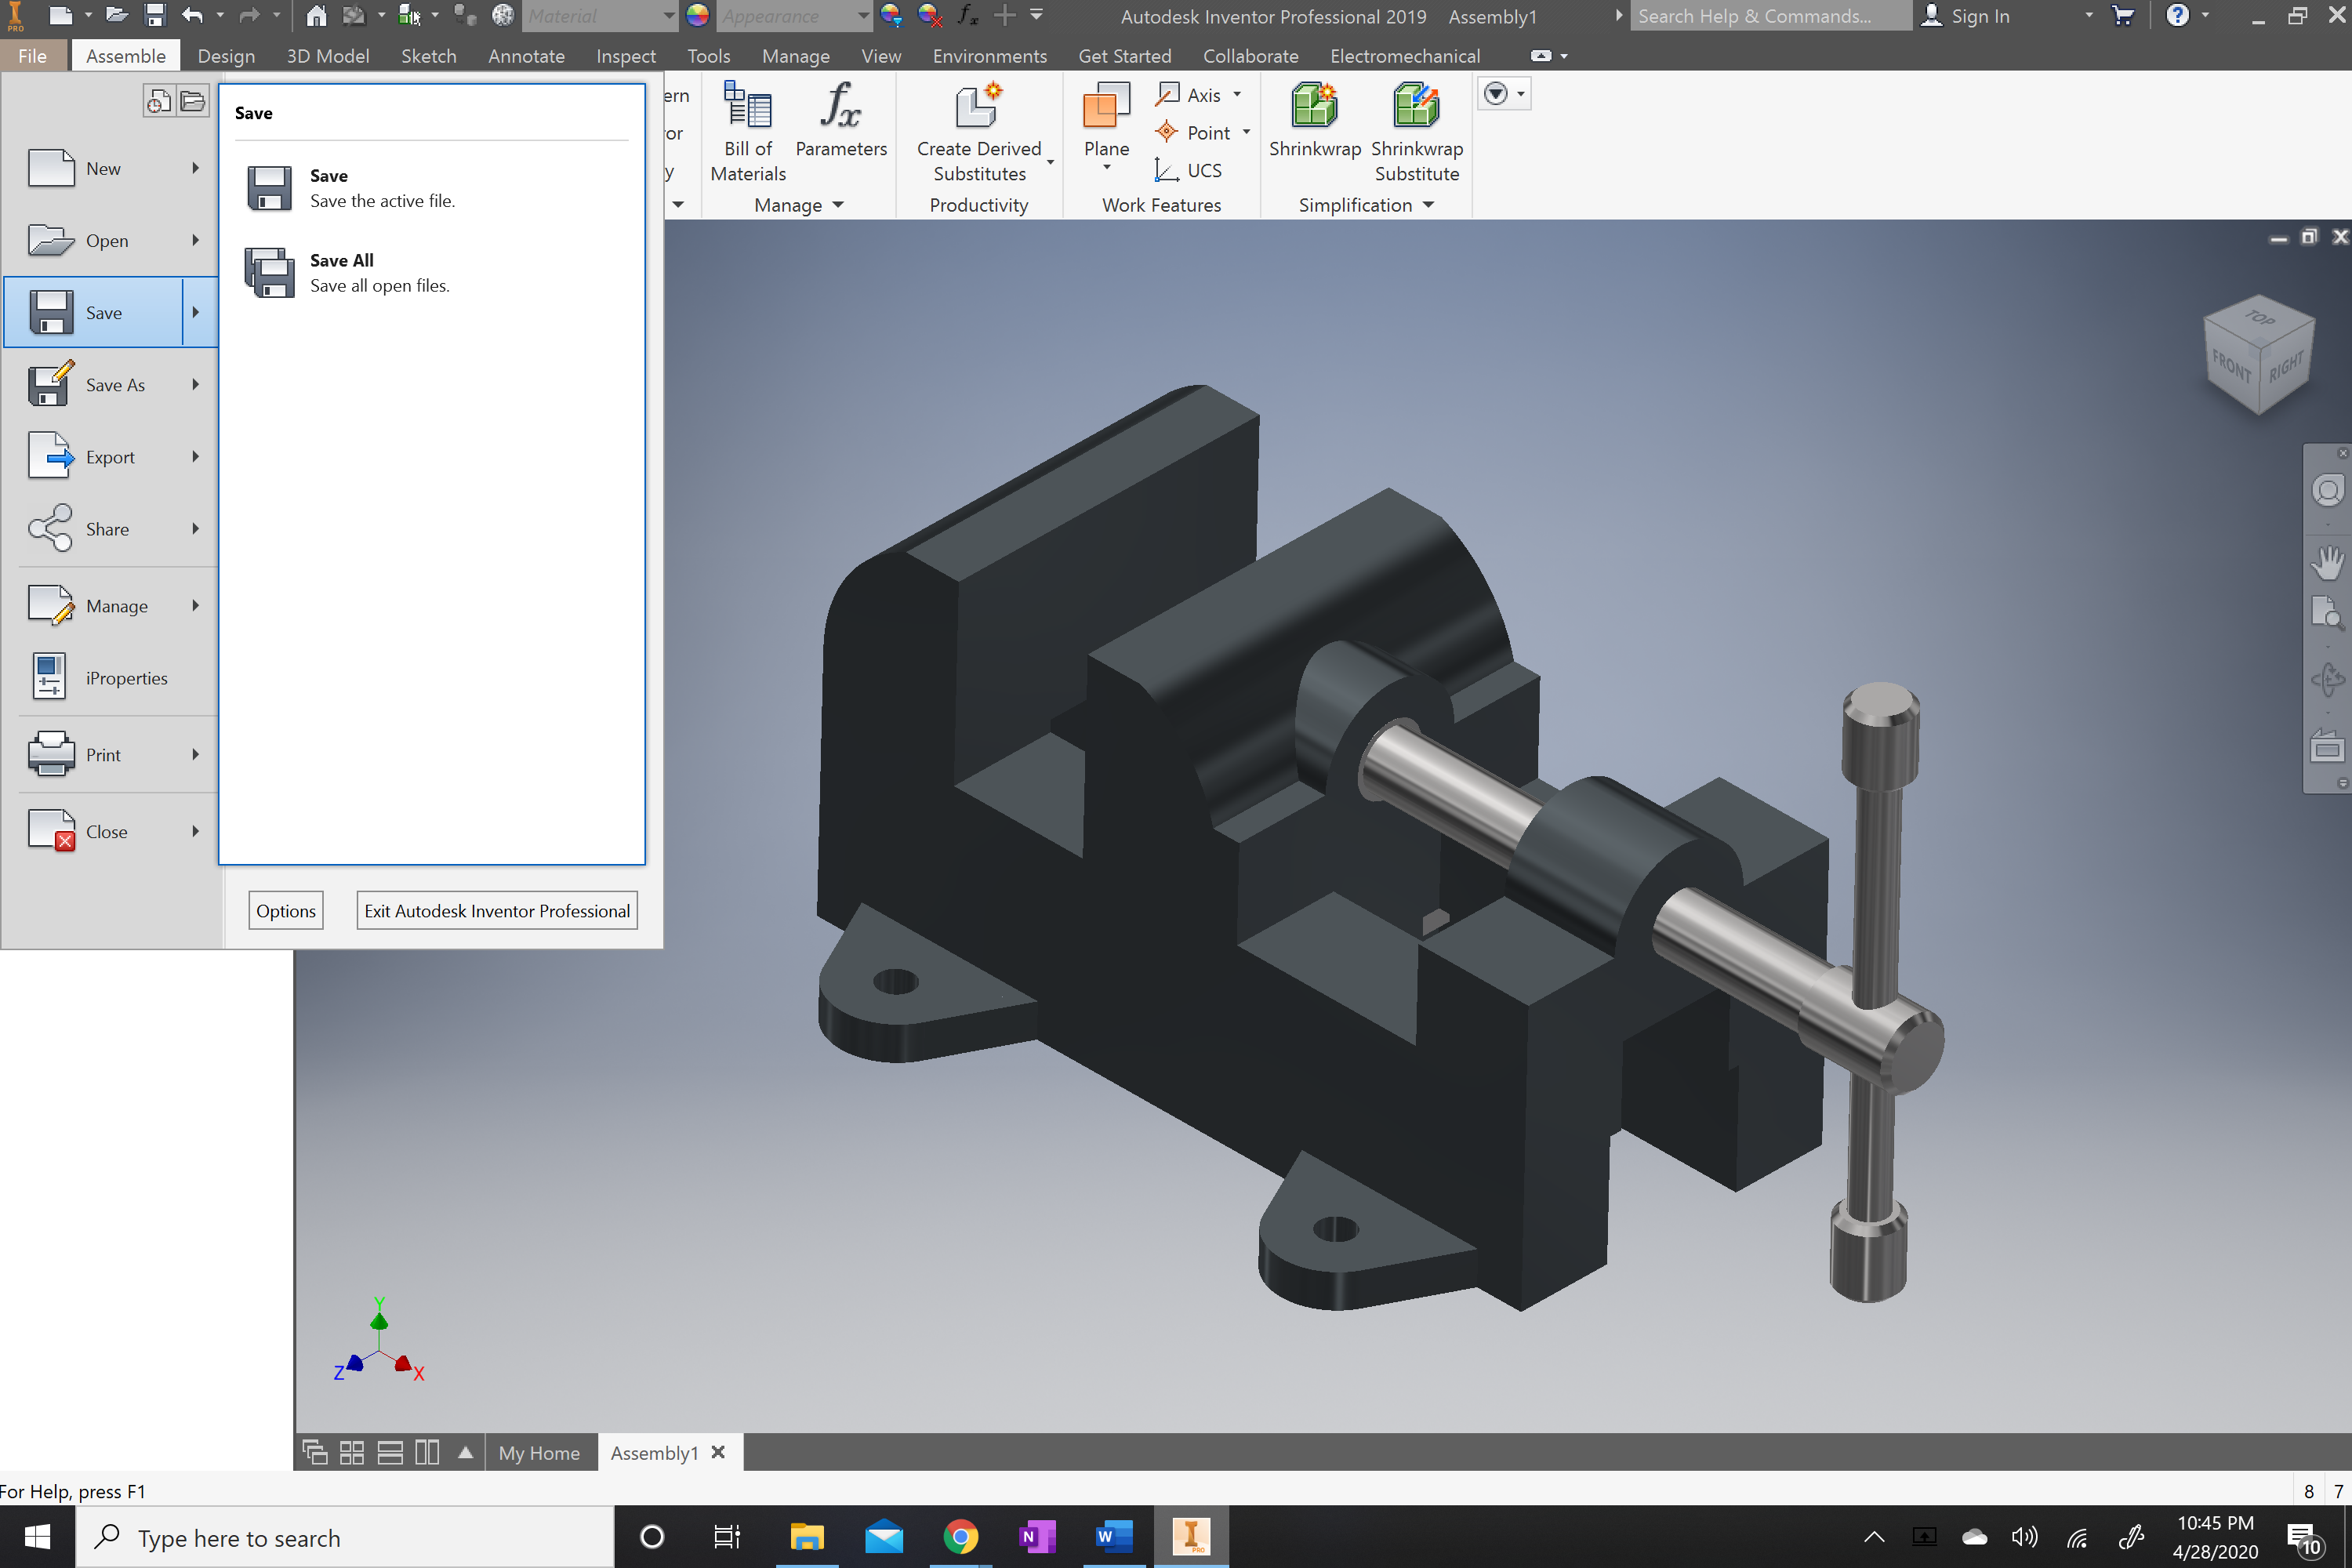This screenshot has height=1568, width=2352.
Task: Open the Appearance combo box
Action: [x=795, y=15]
